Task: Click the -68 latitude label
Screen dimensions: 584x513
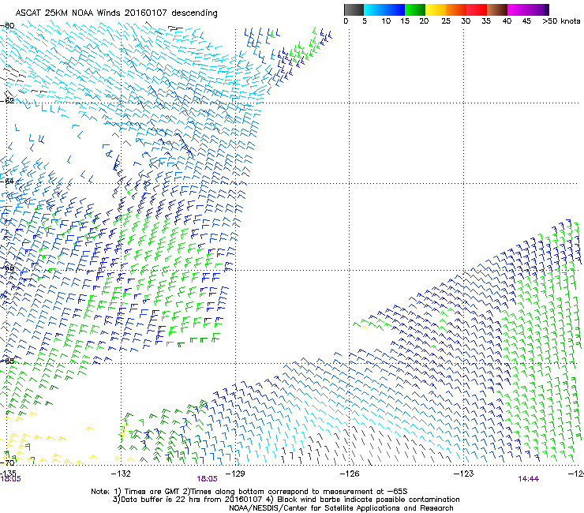Action: tap(7, 361)
